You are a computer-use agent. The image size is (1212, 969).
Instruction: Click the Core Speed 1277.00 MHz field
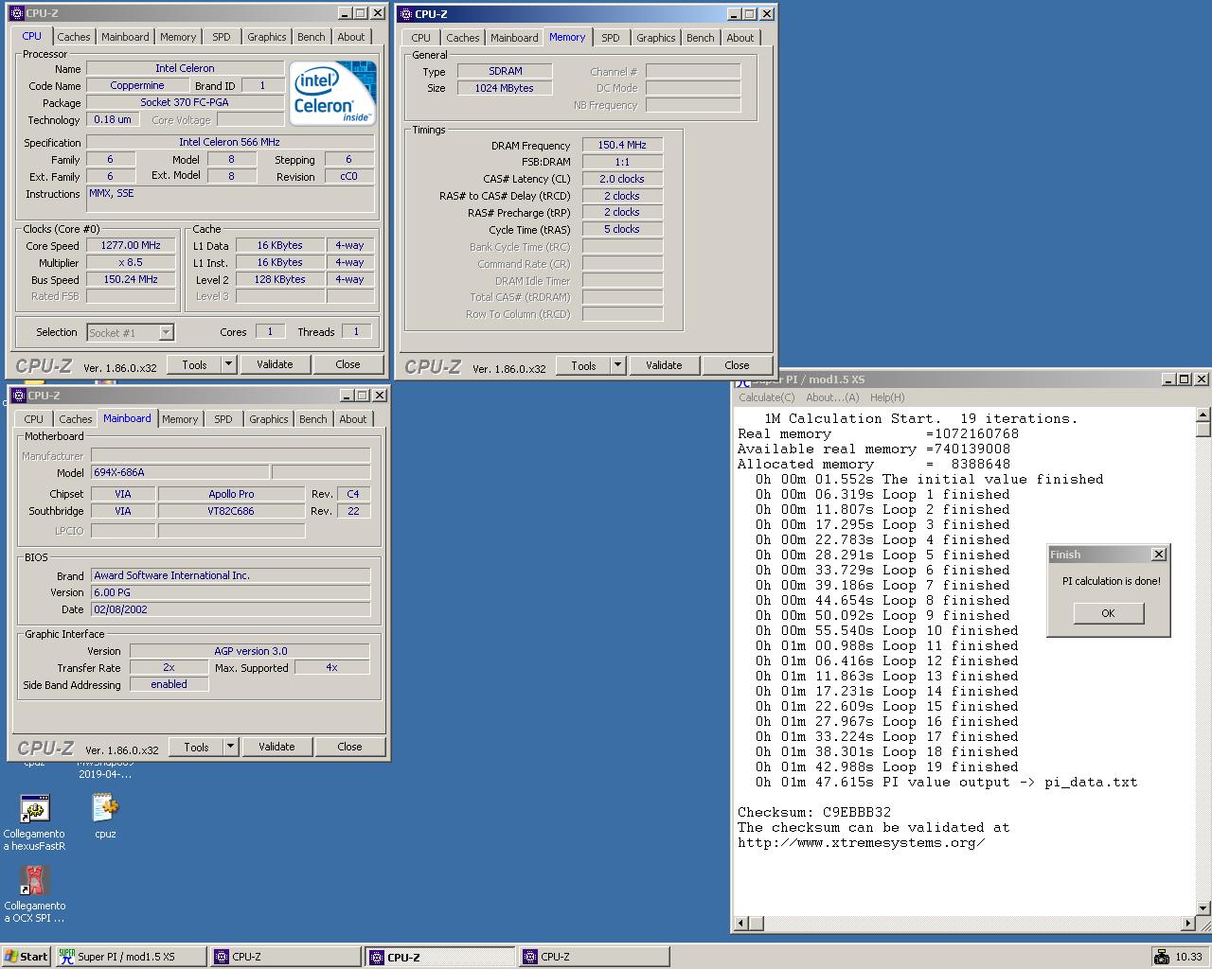[x=131, y=245]
